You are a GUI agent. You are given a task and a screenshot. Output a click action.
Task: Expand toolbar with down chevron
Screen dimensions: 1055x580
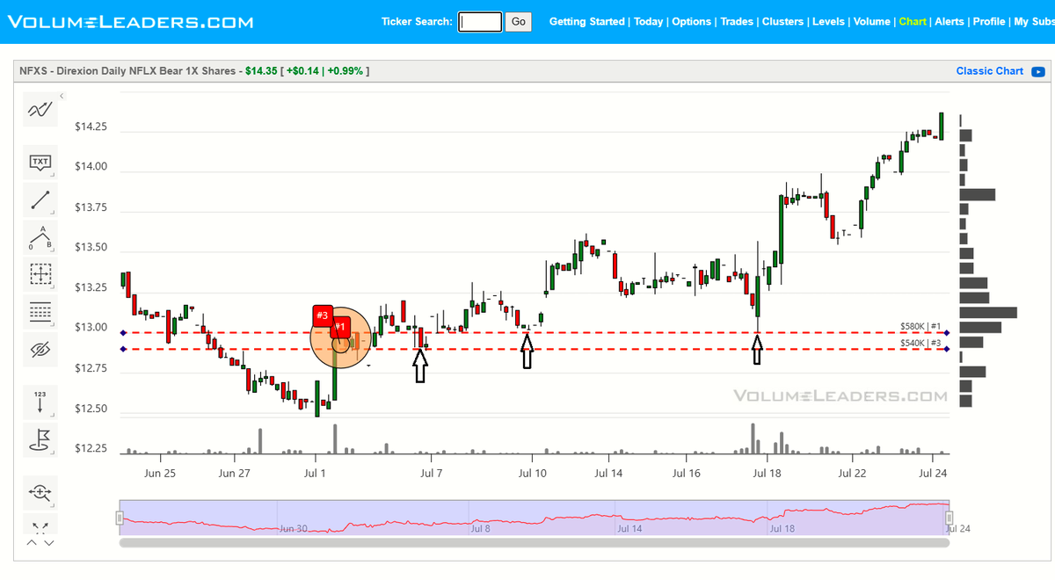[48, 543]
